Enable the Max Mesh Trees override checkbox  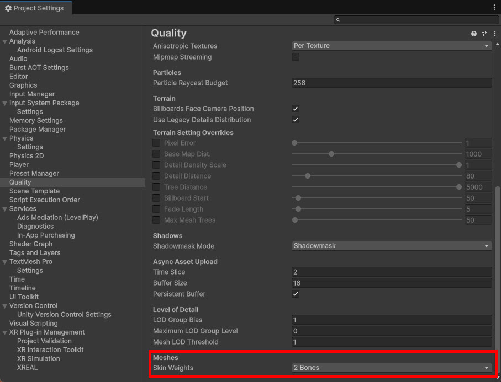pyautogui.click(x=156, y=220)
